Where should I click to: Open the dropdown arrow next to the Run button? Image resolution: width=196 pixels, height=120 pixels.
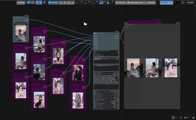point(171,2)
